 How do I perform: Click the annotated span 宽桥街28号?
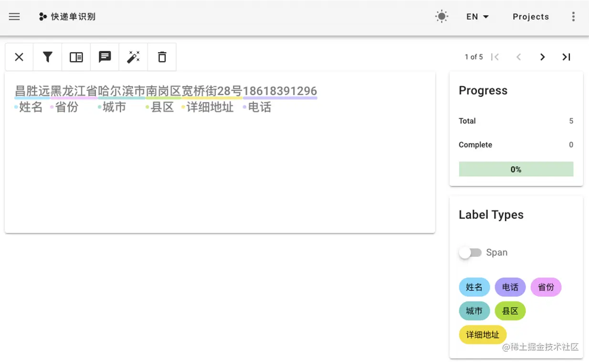click(x=212, y=91)
